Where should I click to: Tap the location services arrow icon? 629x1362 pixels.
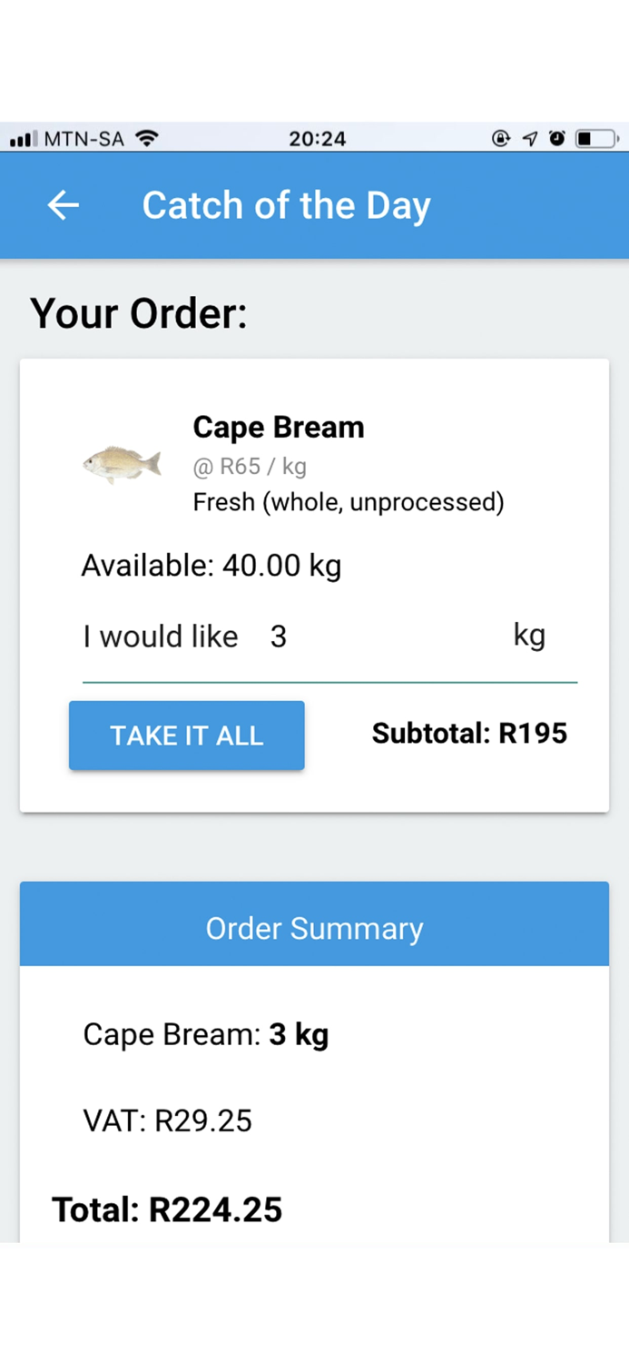tap(529, 139)
